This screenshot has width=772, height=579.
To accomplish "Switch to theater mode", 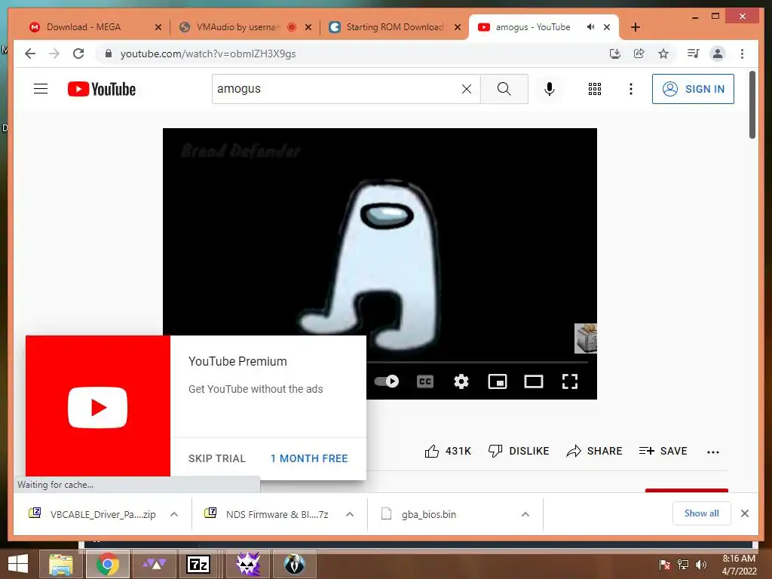I will (534, 381).
